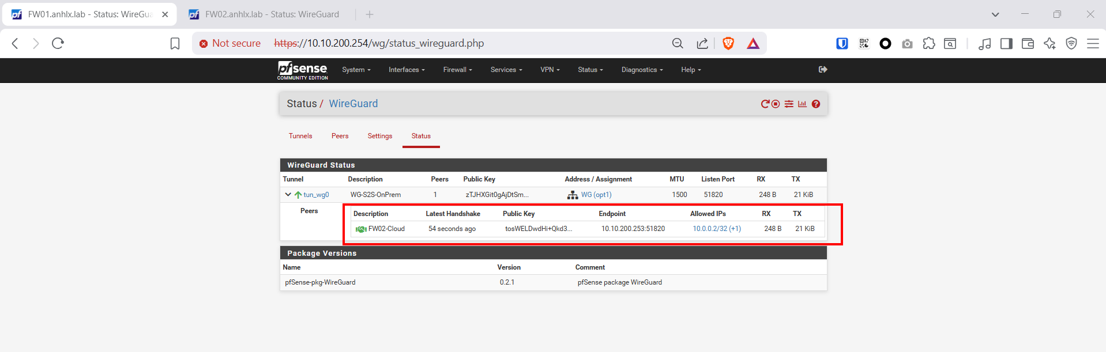
Task: Open the status graph bar-chart icon
Action: pyautogui.click(x=802, y=104)
